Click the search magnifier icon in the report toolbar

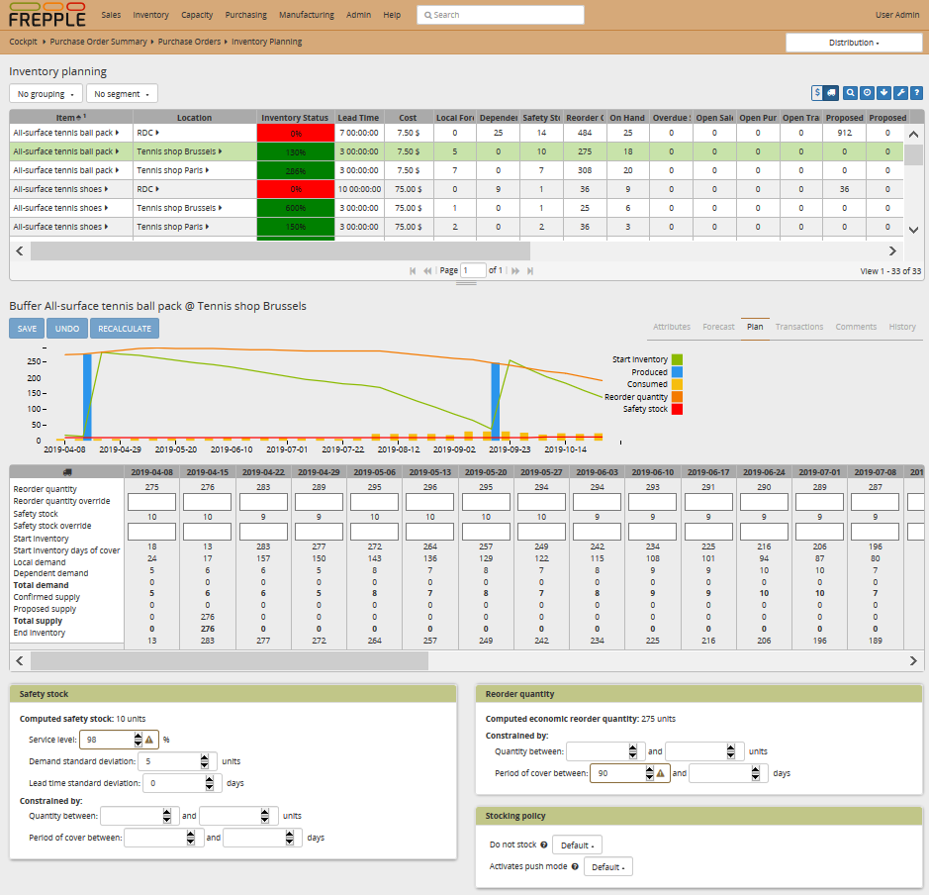click(x=850, y=93)
